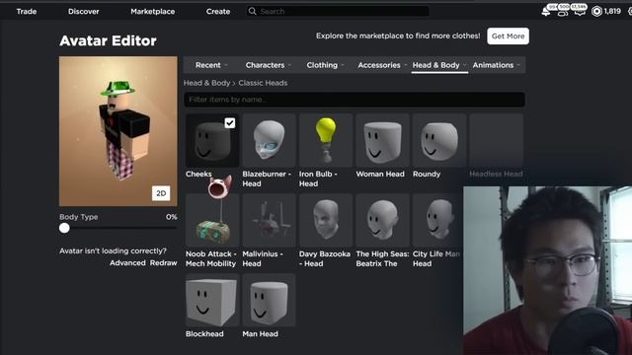The width and height of the screenshot is (632, 355).
Task: Click the Body Type slider handle
Action: (x=64, y=228)
